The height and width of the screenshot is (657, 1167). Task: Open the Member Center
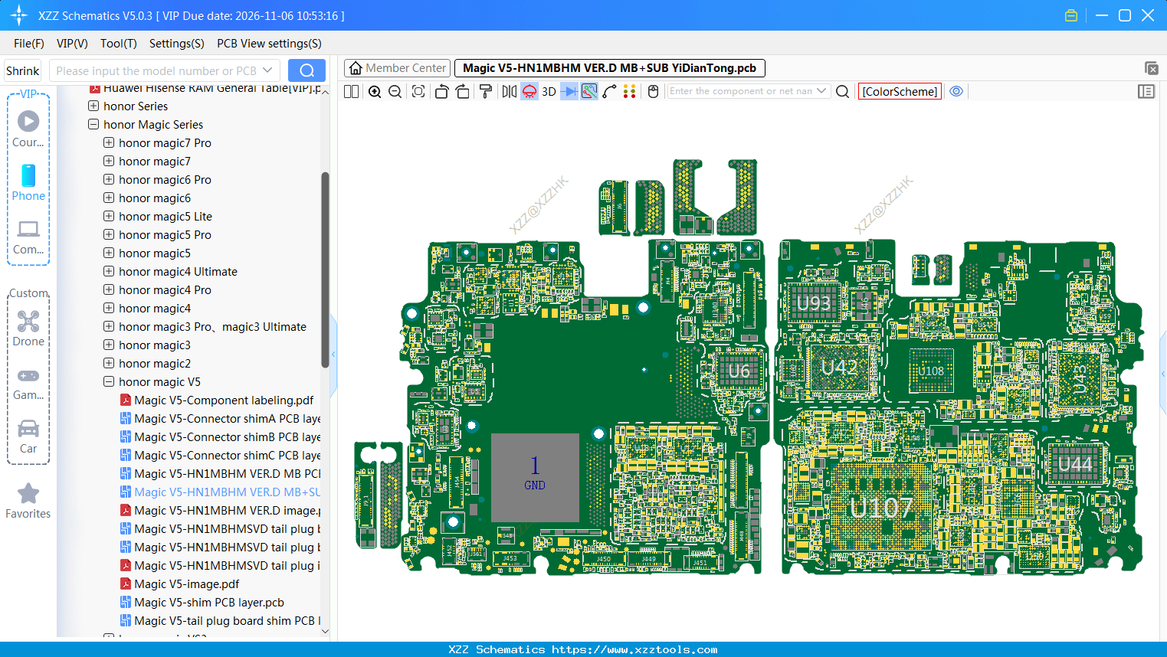397,67
